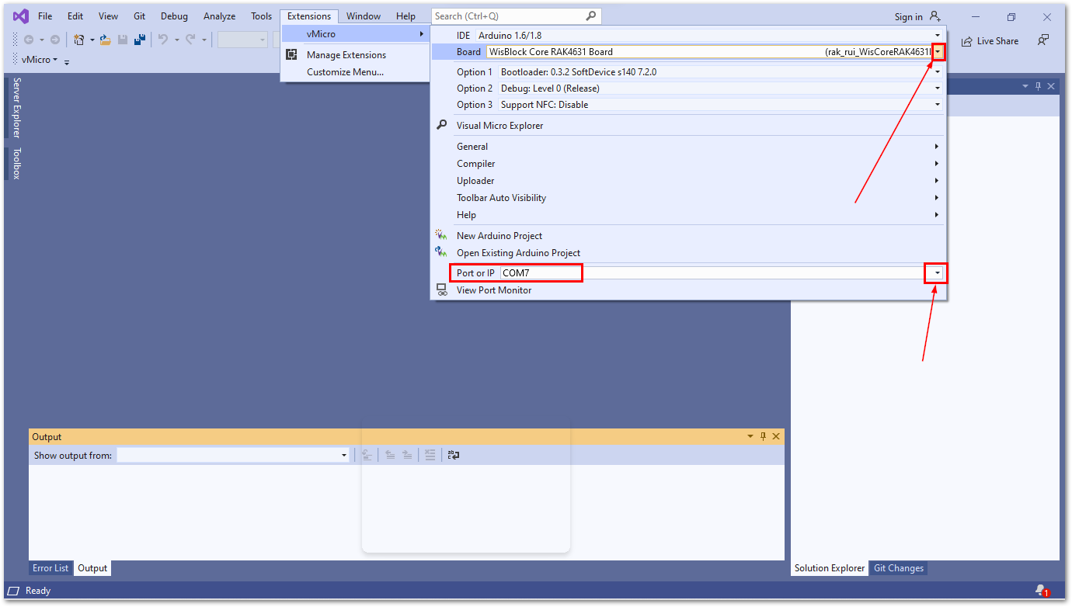The width and height of the screenshot is (1072, 607).
Task: Pin the Solution Explorer panel
Action: pos(1038,86)
